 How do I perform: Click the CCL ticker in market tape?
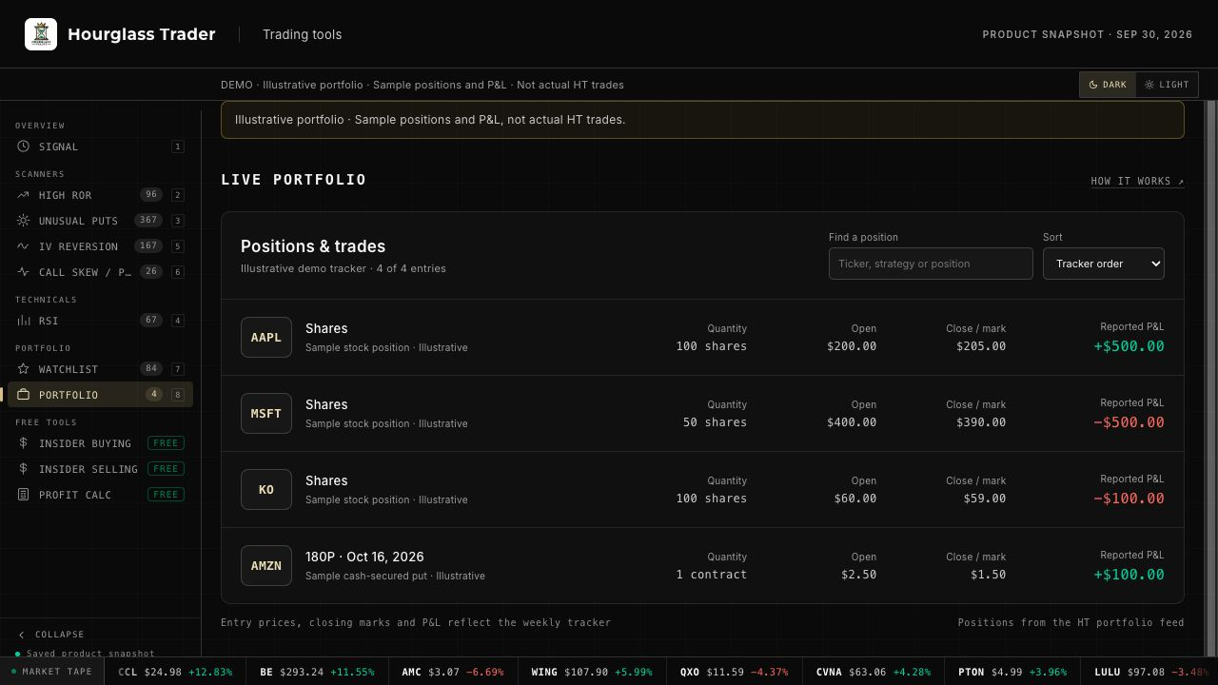pos(128,672)
